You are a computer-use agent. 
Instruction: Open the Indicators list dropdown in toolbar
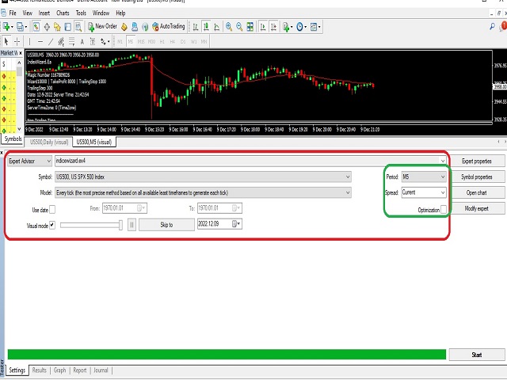(x=287, y=27)
